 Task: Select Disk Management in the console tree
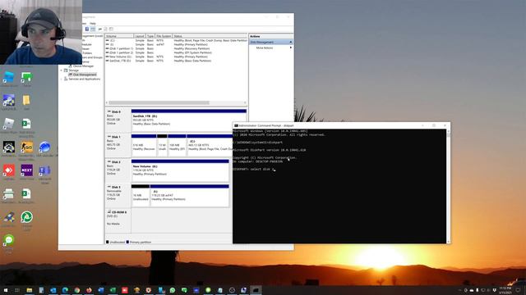(x=85, y=75)
